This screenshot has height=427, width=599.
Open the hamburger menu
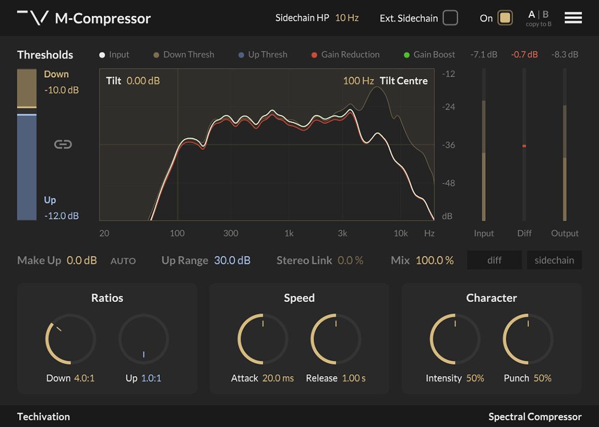tap(573, 18)
